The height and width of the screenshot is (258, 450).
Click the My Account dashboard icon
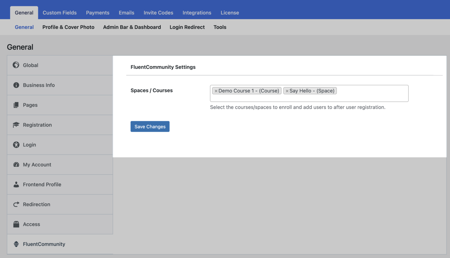16,164
